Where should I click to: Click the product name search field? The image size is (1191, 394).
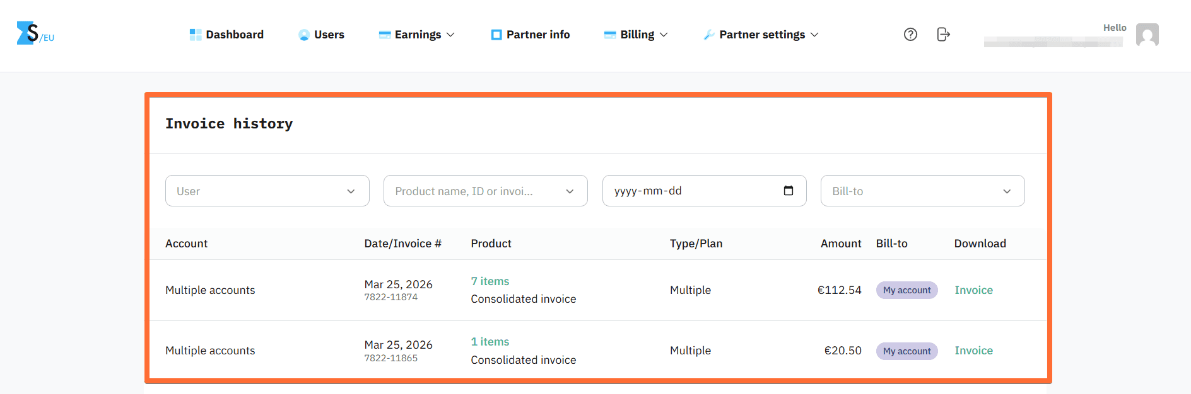tap(478, 190)
